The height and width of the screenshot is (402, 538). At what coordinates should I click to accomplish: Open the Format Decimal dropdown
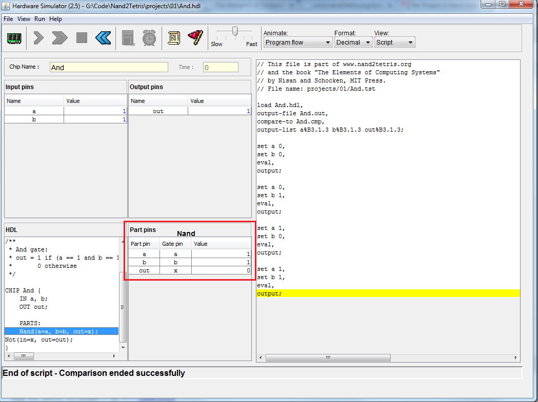point(353,43)
